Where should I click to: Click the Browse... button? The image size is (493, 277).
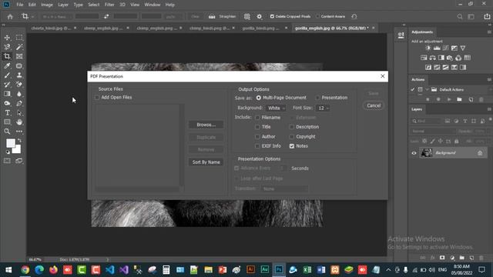point(206,125)
